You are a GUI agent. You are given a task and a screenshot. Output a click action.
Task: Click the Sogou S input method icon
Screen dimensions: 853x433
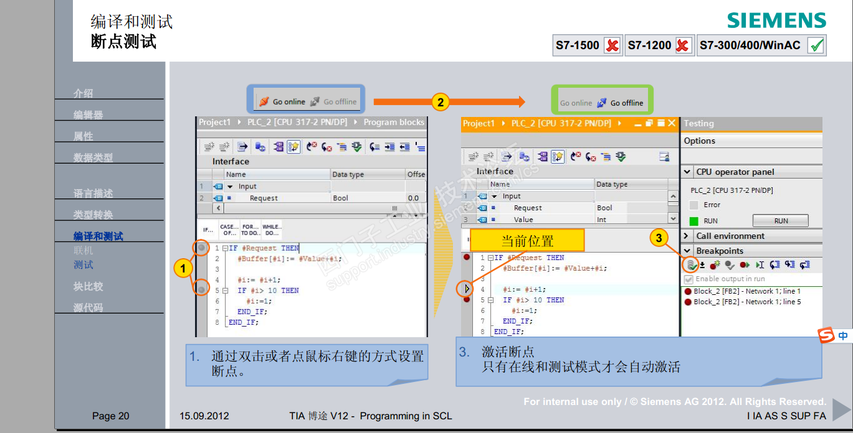(x=826, y=336)
